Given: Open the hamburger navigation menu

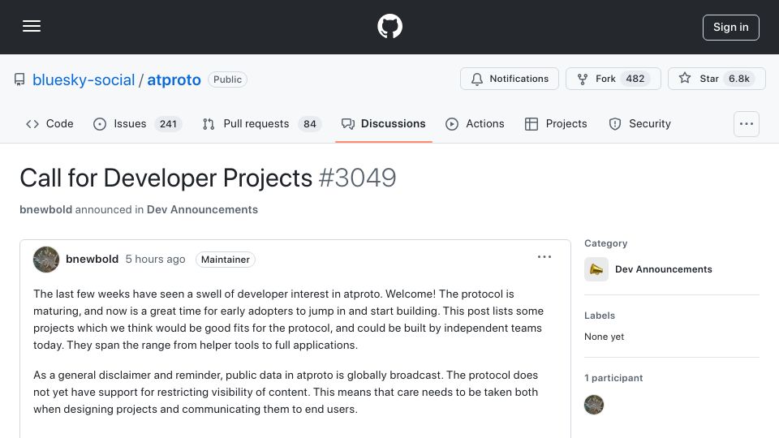Looking at the screenshot, I should (32, 26).
